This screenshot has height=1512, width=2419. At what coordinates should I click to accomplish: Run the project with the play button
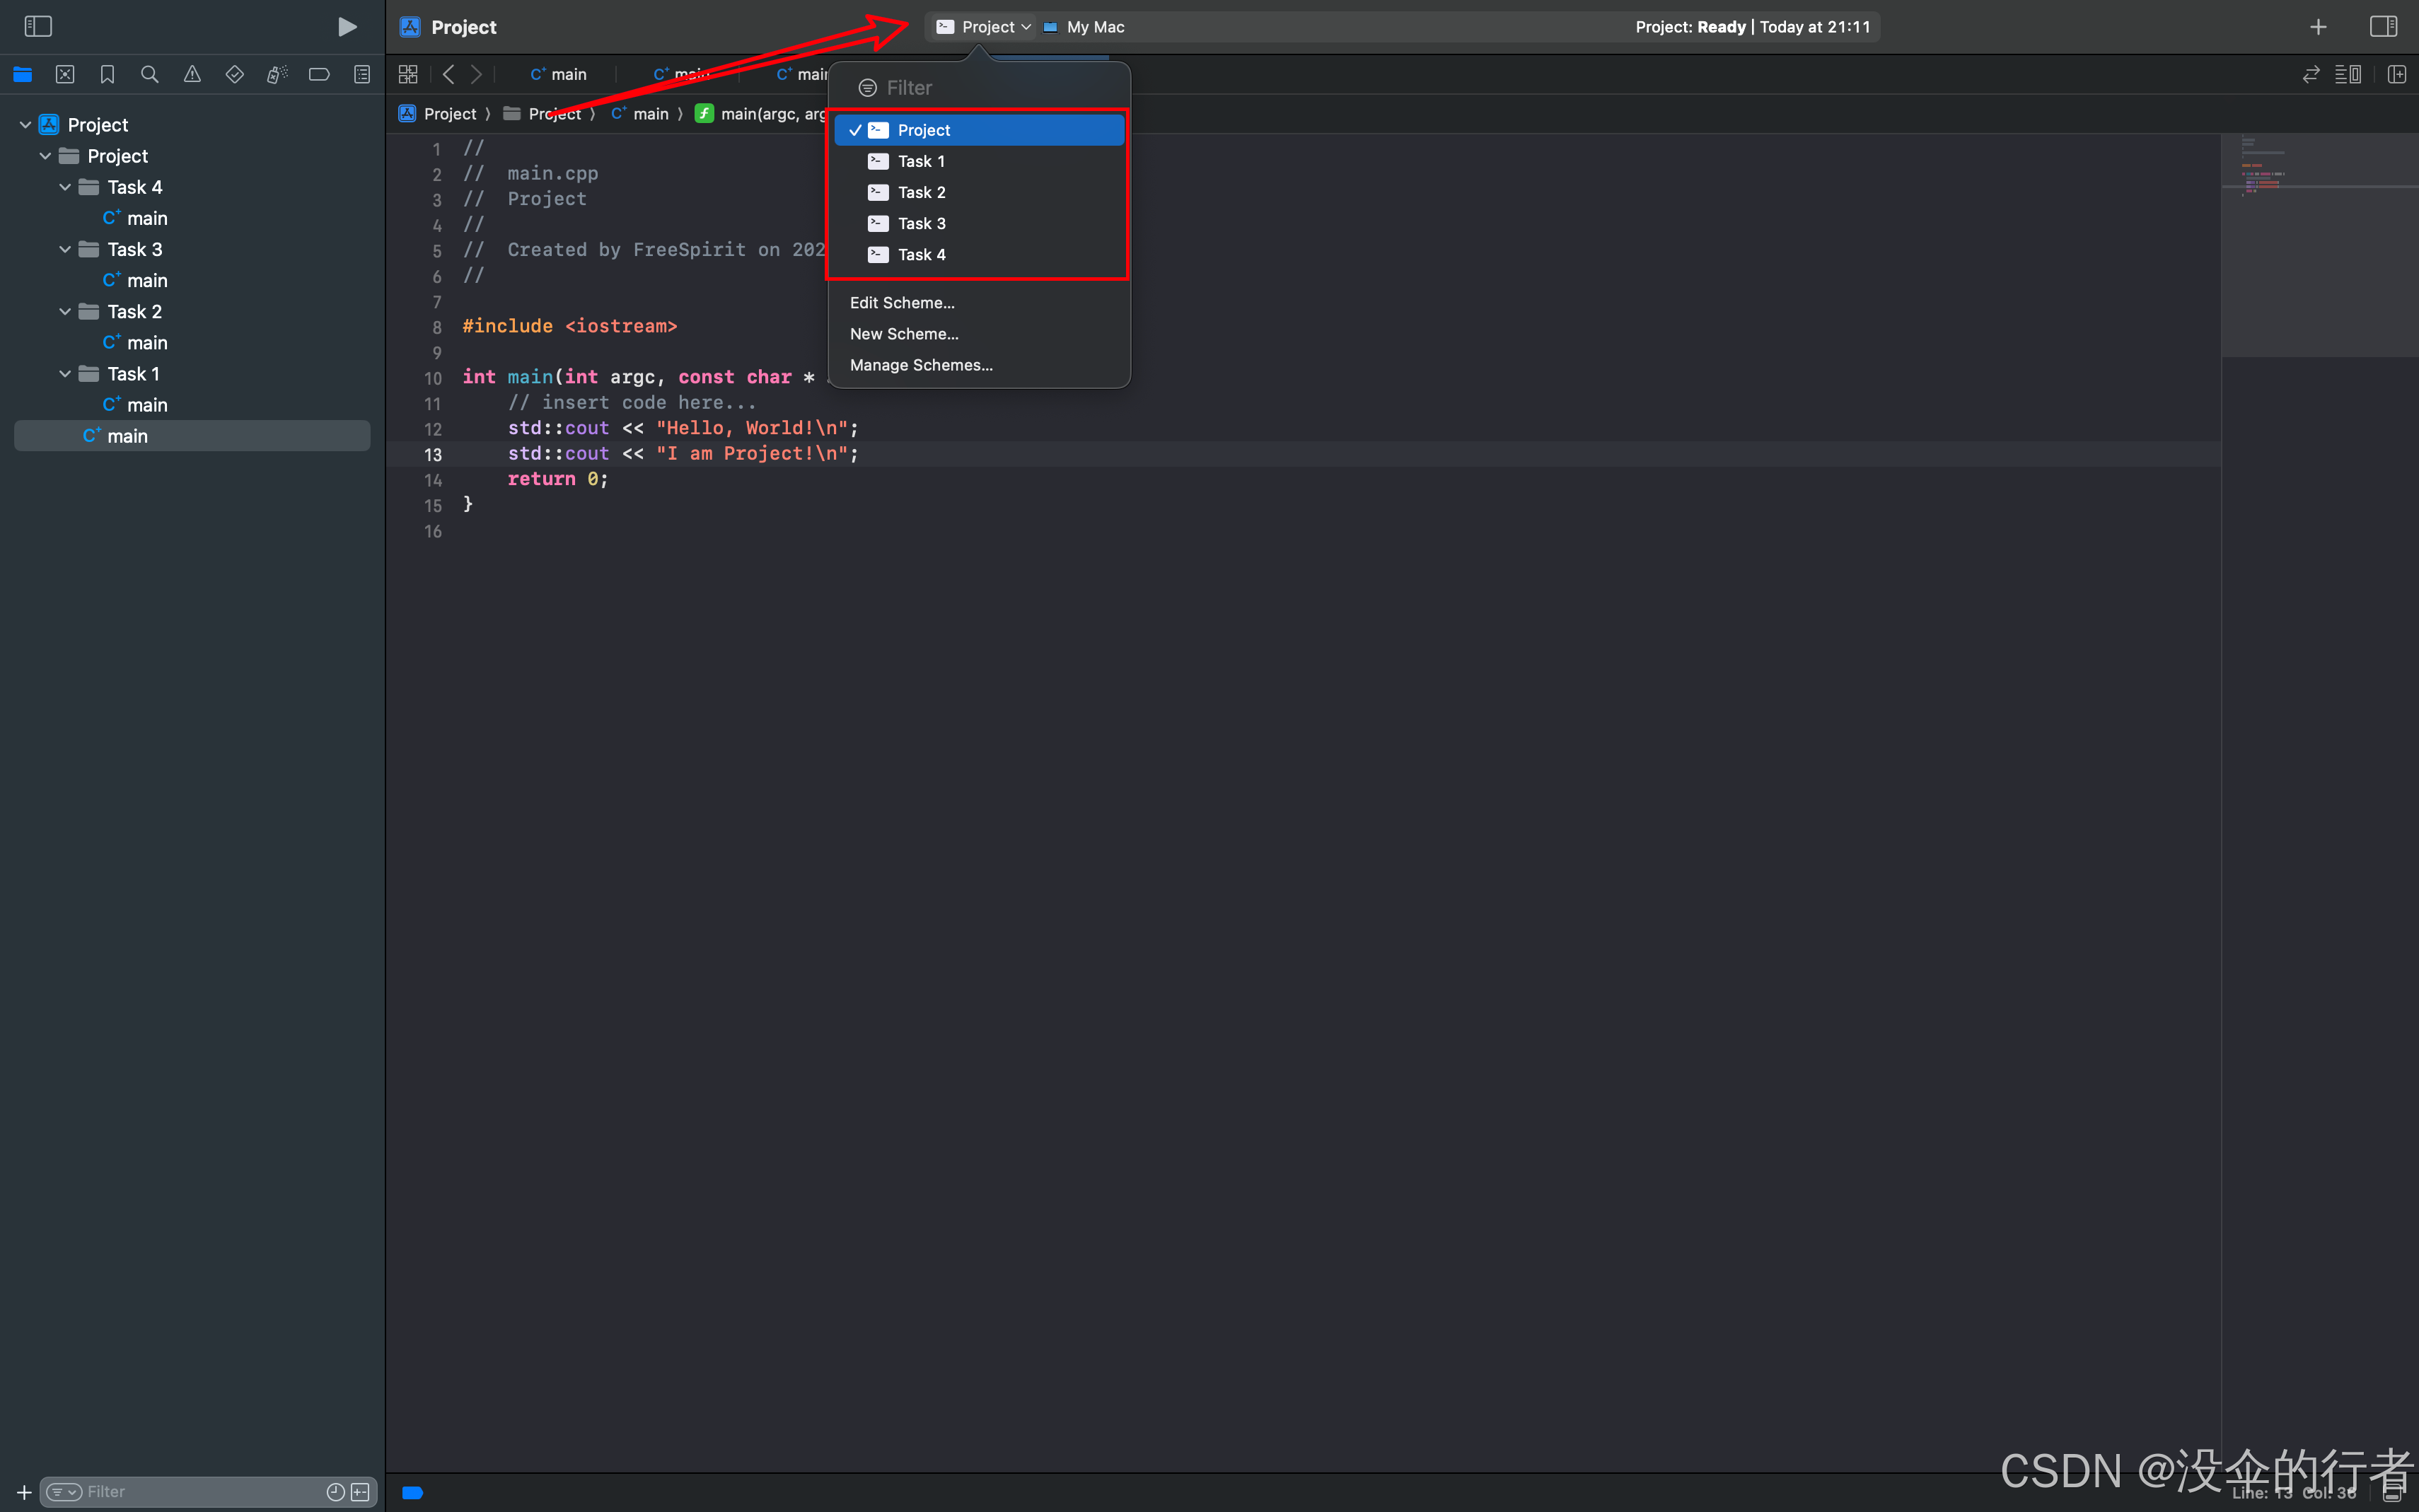point(347,26)
